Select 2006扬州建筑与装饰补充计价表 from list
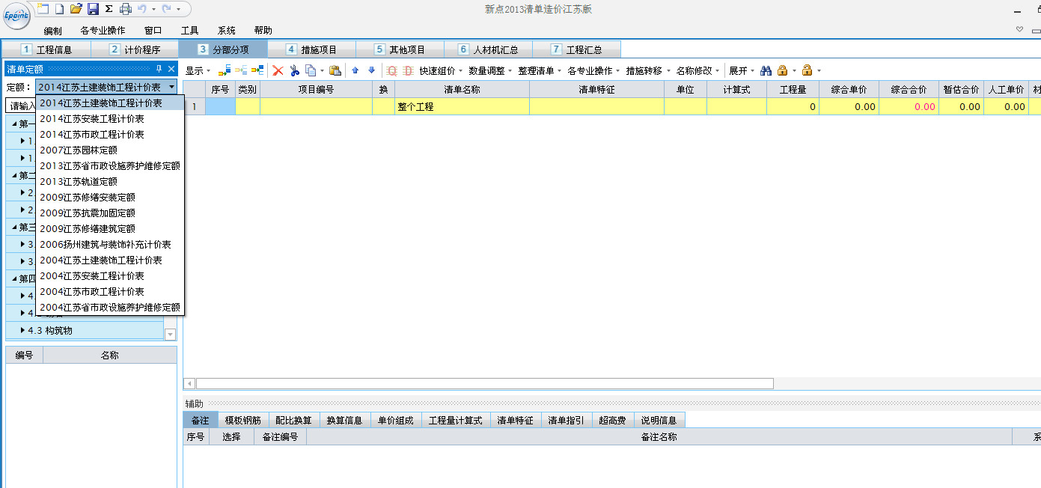 pyautogui.click(x=109, y=245)
